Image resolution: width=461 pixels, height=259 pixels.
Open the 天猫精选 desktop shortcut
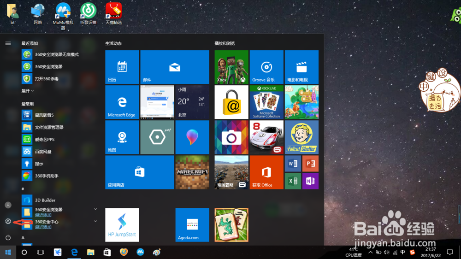tap(114, 13)
